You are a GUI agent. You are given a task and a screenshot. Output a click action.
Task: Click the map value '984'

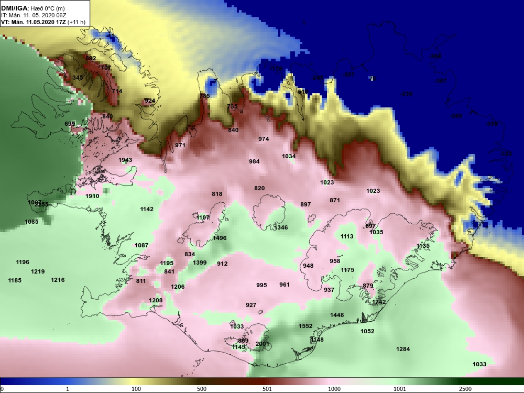coord(254,161)
